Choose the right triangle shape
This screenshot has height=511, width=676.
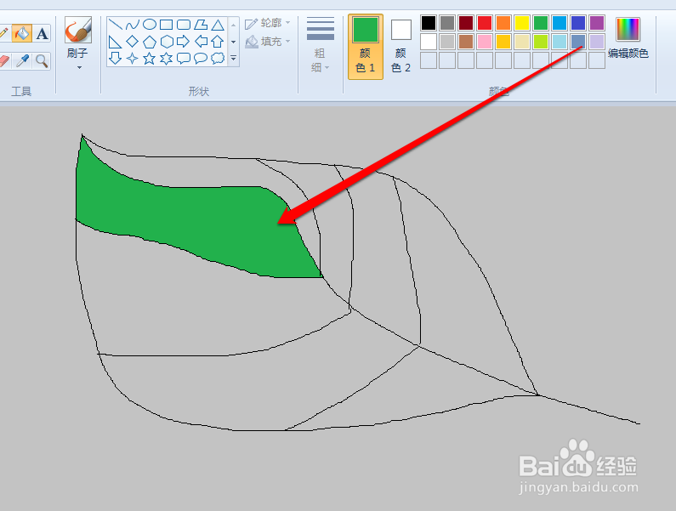click(x=115, y=42)
